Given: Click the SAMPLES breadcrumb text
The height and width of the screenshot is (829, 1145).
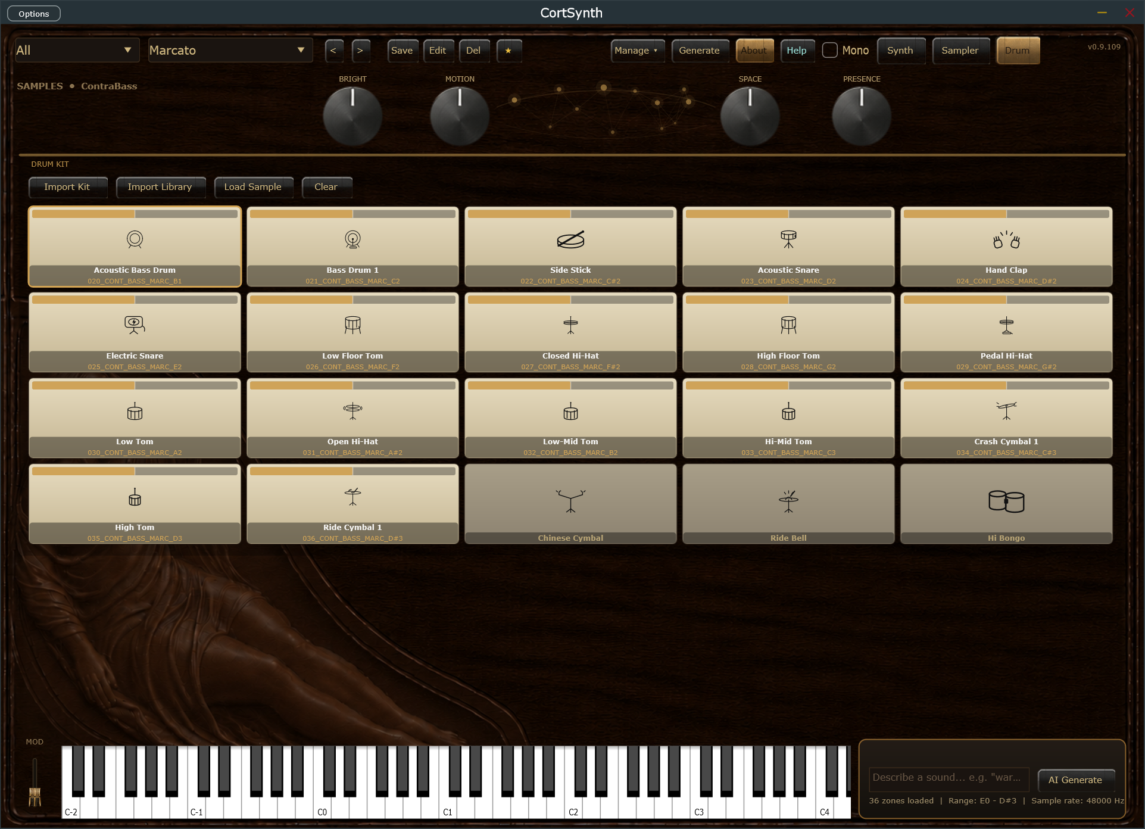Looking at the screenshot, I should (x=40, y=86).
